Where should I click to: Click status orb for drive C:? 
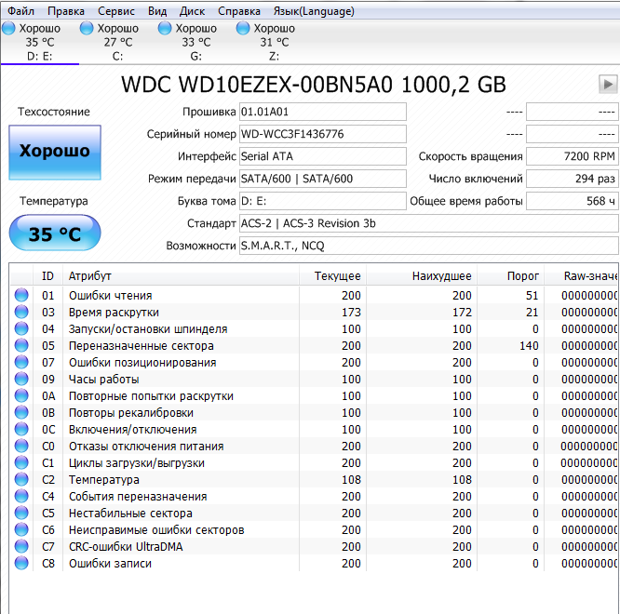click(x=88, y=29)
